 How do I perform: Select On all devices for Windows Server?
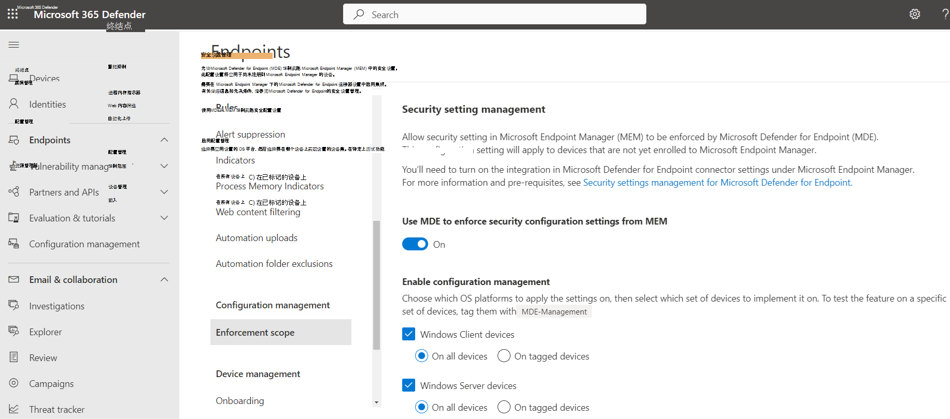(422, 407)
